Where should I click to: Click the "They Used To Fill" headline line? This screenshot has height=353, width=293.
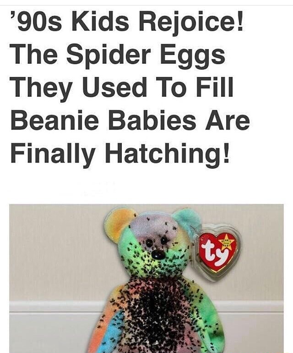click(122, 88)
